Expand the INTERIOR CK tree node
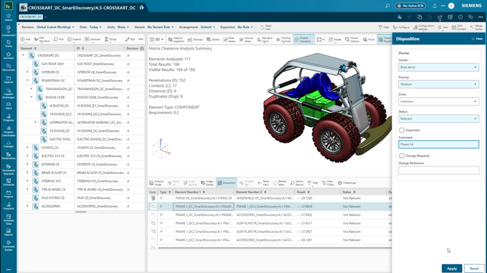 tap(27, 72)
